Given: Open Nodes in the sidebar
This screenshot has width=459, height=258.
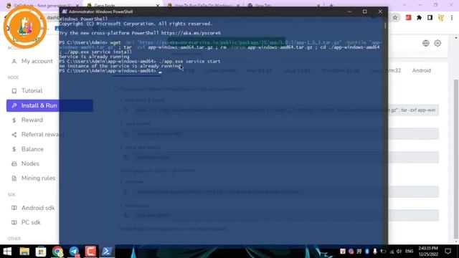Looking at the screenshot, I should [30, 164].
